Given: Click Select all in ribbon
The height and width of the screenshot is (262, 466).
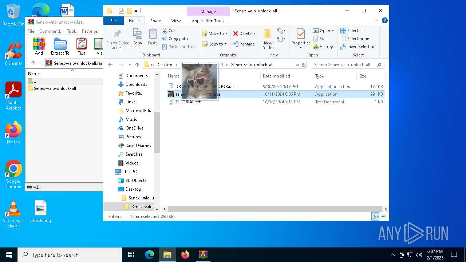Looking at the screenshot, I should 352,31.
